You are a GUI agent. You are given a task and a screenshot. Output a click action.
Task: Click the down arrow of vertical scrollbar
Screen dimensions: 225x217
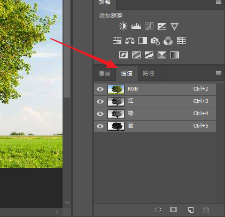click(x=67, y=203)
